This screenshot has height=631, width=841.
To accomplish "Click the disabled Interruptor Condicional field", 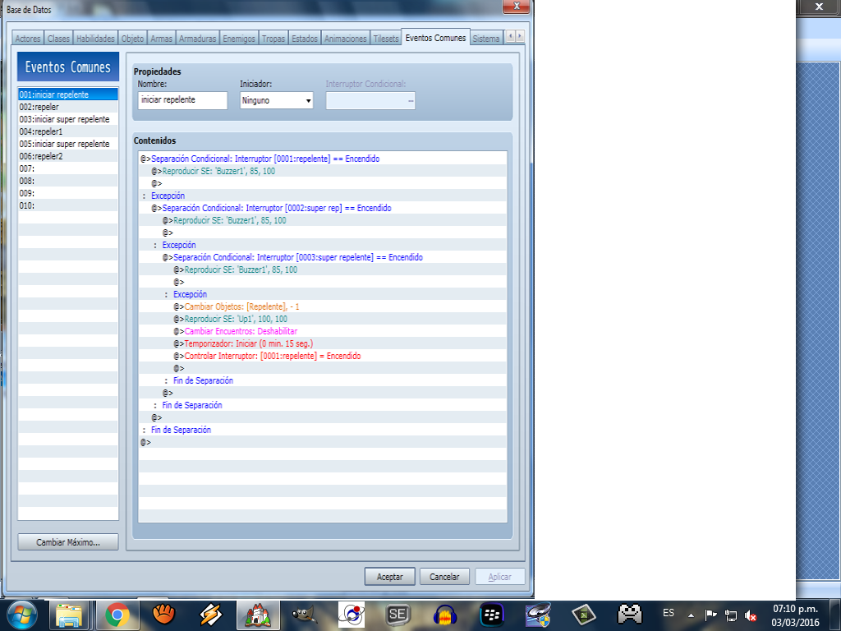I will click(x=370, y=100).
